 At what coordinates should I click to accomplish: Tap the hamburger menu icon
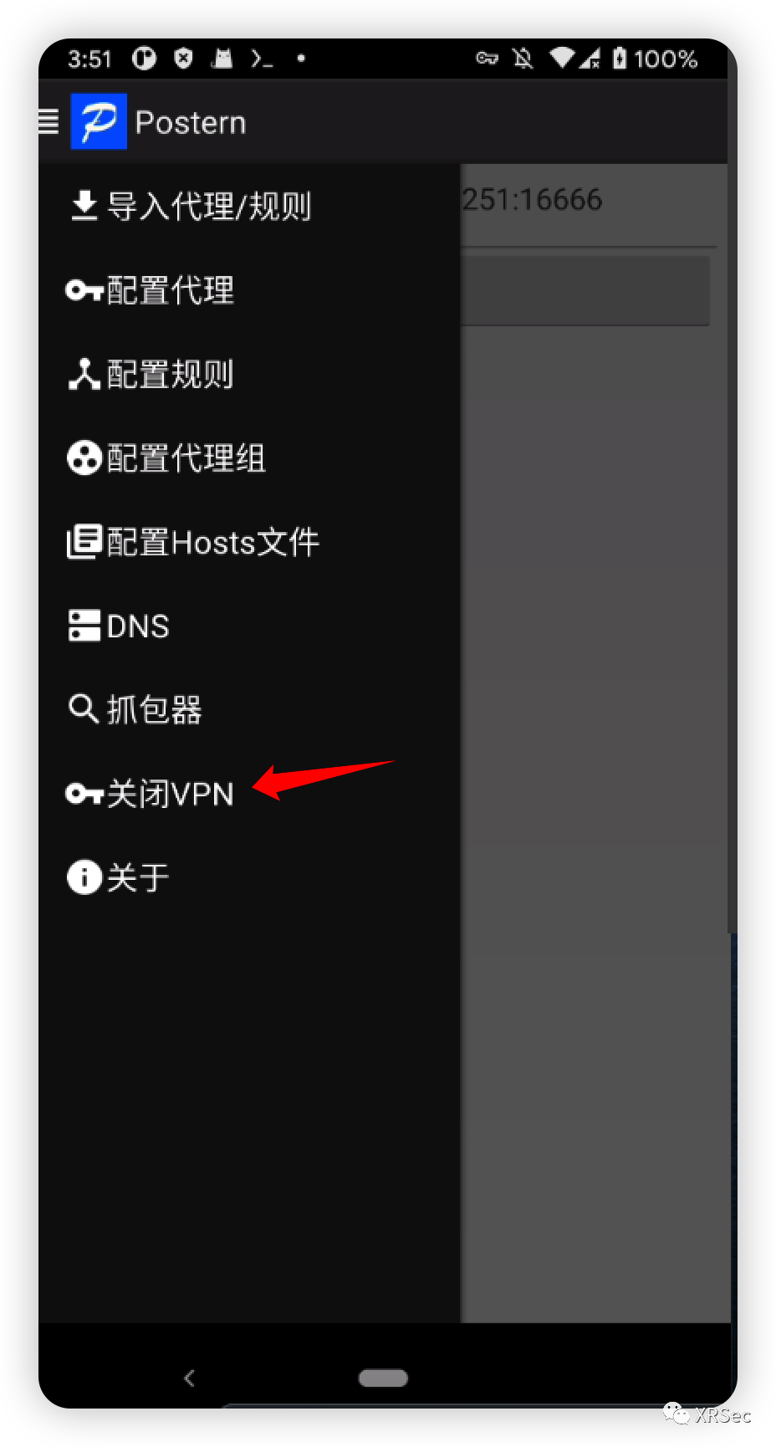pos(48,122)
